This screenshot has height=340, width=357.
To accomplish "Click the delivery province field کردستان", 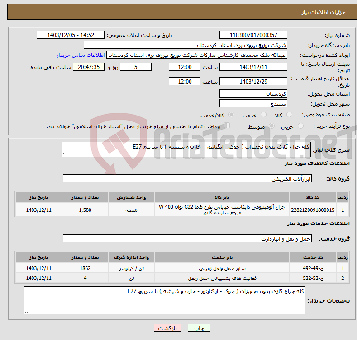I will 253,93.
